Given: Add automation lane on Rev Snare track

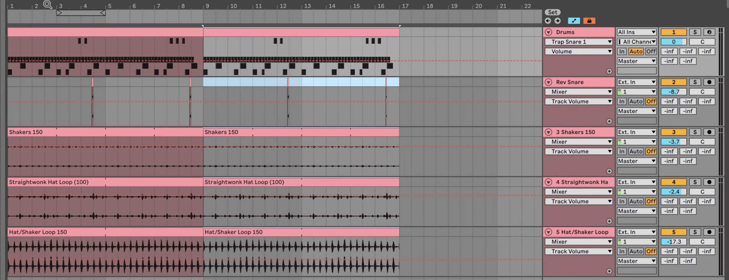Looking at the screenshot, I should (609, 121).
